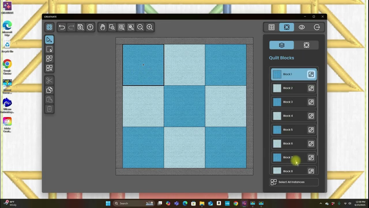Select the light blue top-middle quilt square
Viewport: 369px width, 208px height.
pyautogui.click(x=184, y=65)
